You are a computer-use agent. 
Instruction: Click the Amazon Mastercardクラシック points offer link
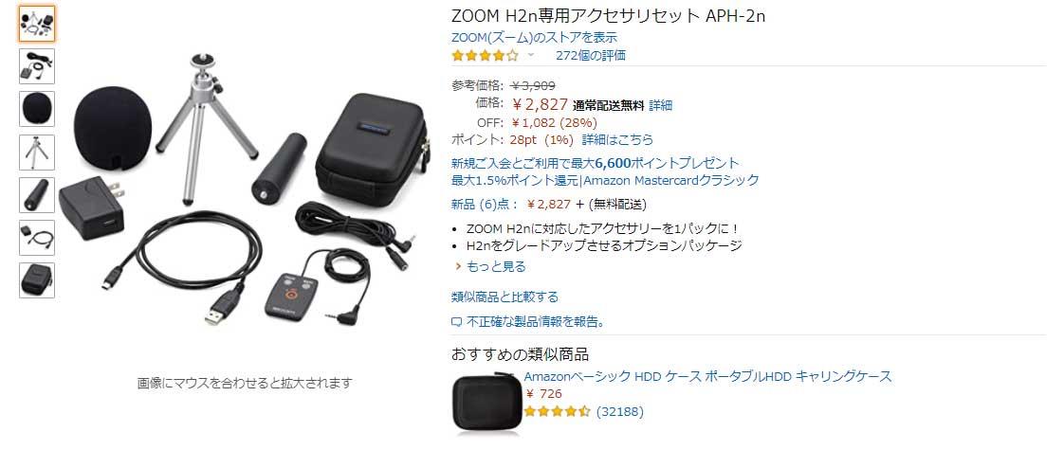pyautogui.click(x=605, y=180)
